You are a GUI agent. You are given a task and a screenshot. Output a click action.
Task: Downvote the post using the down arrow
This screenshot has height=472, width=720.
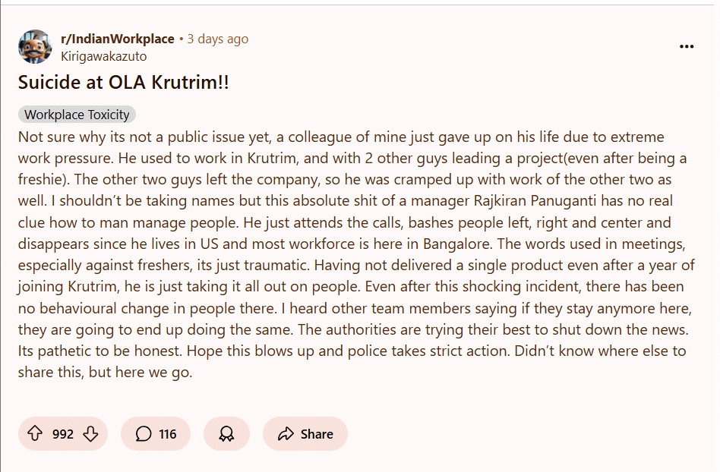coord(89,434)
